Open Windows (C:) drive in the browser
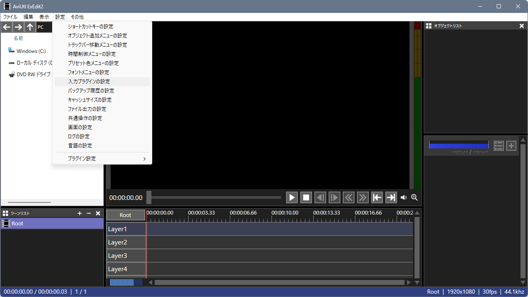528x297 pixels. tap(31, 51)
